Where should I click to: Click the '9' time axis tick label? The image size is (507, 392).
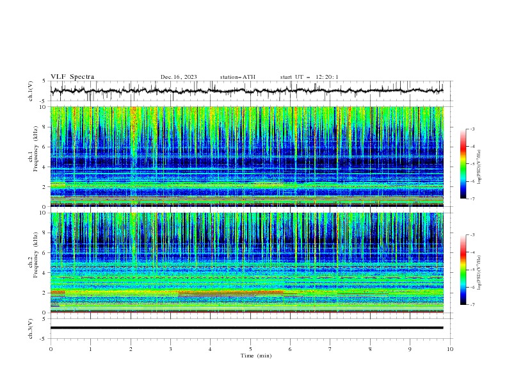click(410, 349)
